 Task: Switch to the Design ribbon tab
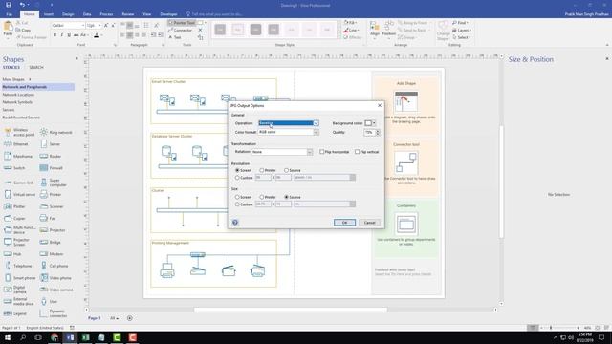click(68, 14)
